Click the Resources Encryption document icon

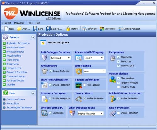(x=45, y=99)
